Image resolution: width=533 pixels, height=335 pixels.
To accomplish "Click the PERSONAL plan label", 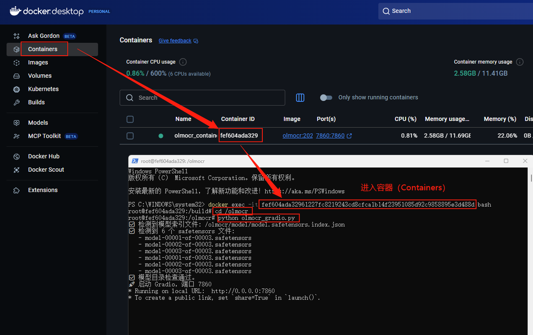I will [99, 12].
